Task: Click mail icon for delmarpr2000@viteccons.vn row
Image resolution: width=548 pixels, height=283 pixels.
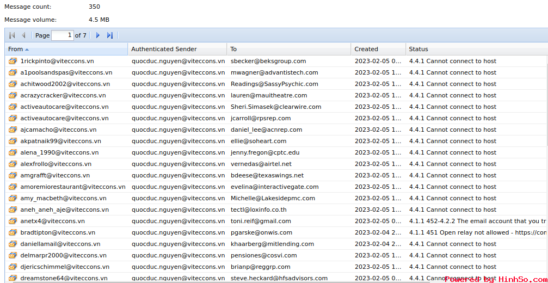Action: pyautogui.click(x=13, y=255)
